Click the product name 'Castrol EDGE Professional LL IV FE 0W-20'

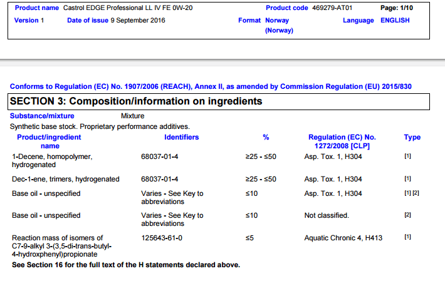[x=128, y=8]
